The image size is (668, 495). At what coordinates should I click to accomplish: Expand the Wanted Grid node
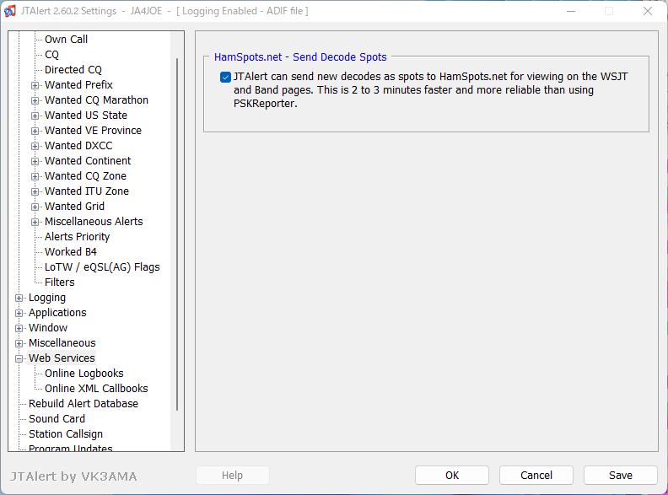(x=35, y=207)
